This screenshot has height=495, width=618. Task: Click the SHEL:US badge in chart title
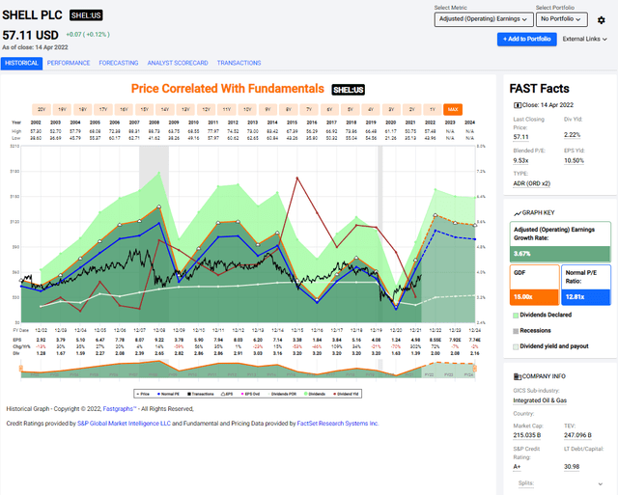click(x=347, y=89)
